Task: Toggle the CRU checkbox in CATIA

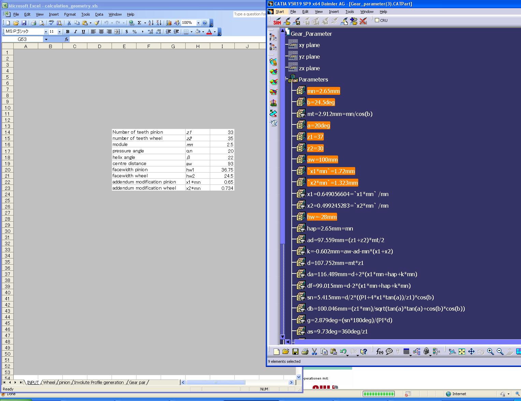Action: (377, 20)
